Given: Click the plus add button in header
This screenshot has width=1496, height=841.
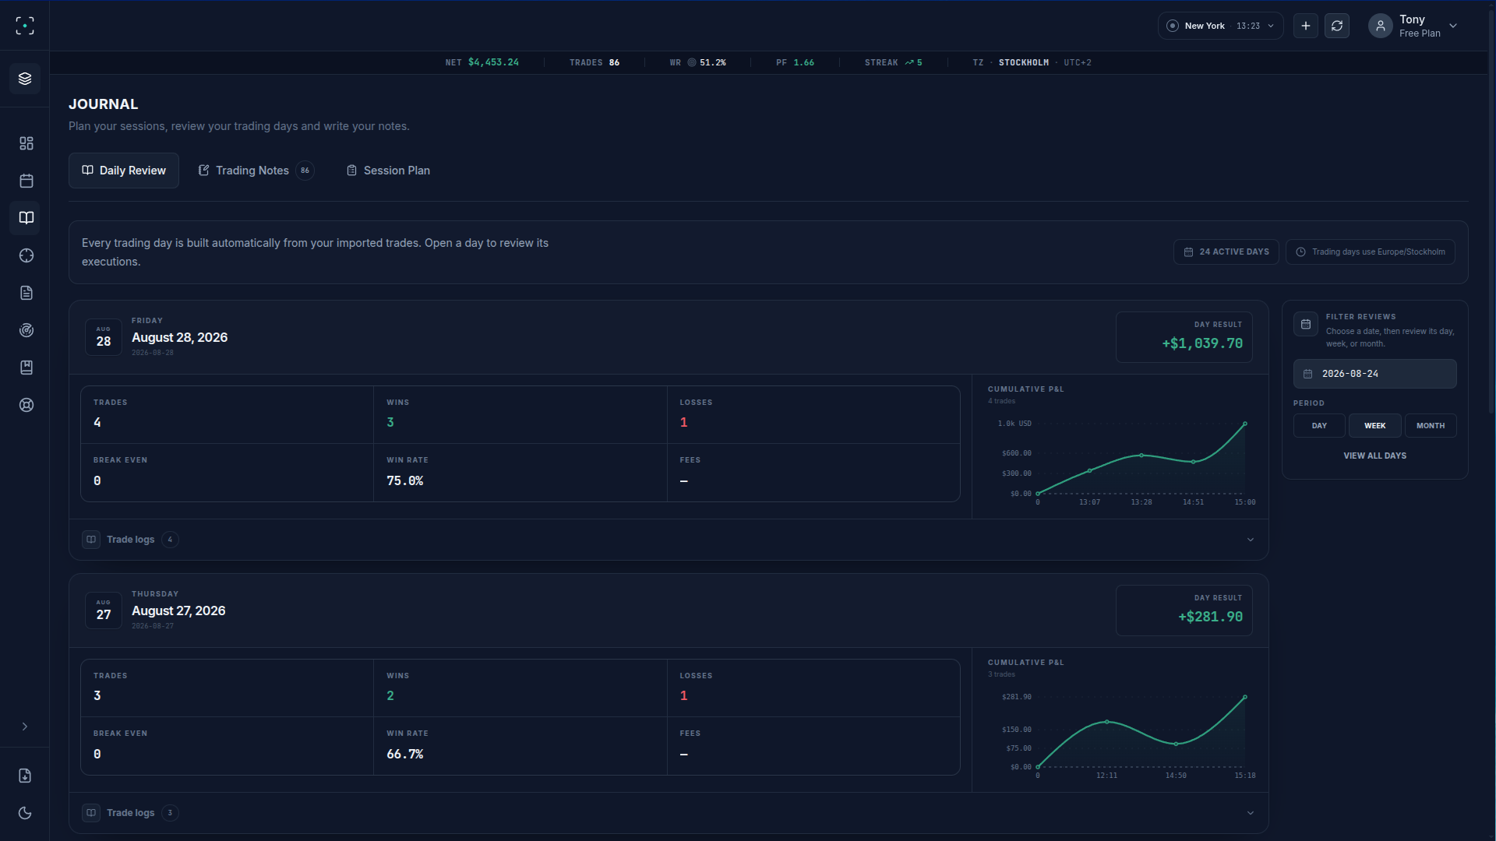Looking at the screenshot, I should tap(1306, 26).
